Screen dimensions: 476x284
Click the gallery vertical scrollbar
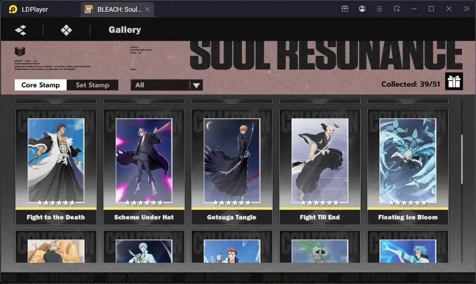(462, 159)
